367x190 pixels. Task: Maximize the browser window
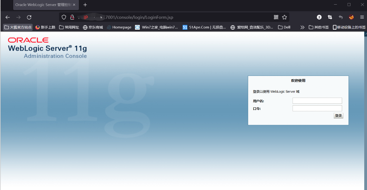pyautogui.click(x=349, y=5)
